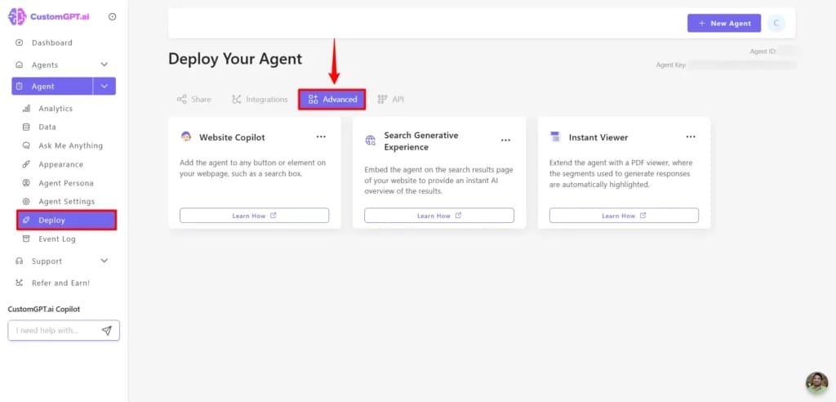
Task: Expand the Support chevron
Action: pyautogui.click(x=104, y=261)
